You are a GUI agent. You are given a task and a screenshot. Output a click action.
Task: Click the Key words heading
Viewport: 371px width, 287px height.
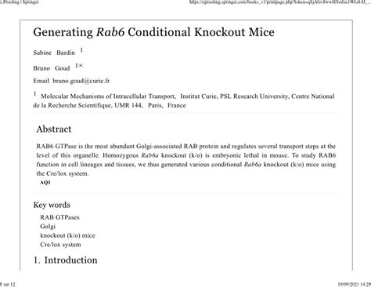point(52,205)
